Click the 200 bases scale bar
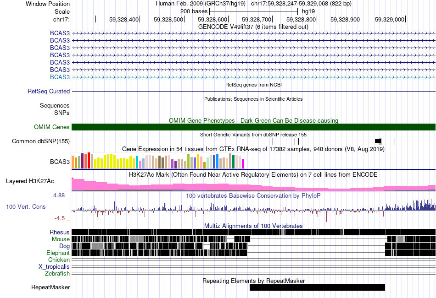The width and height of the screenshot is (436, 298). (254, 11)
